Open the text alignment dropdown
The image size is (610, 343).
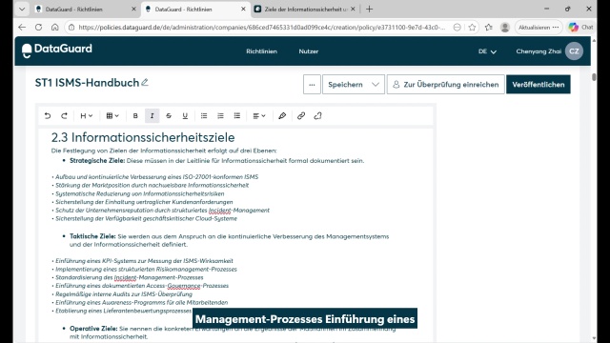(259, 116)
